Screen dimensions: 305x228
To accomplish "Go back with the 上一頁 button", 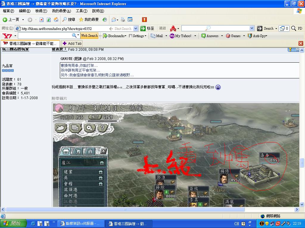I will tap(11, 20).
